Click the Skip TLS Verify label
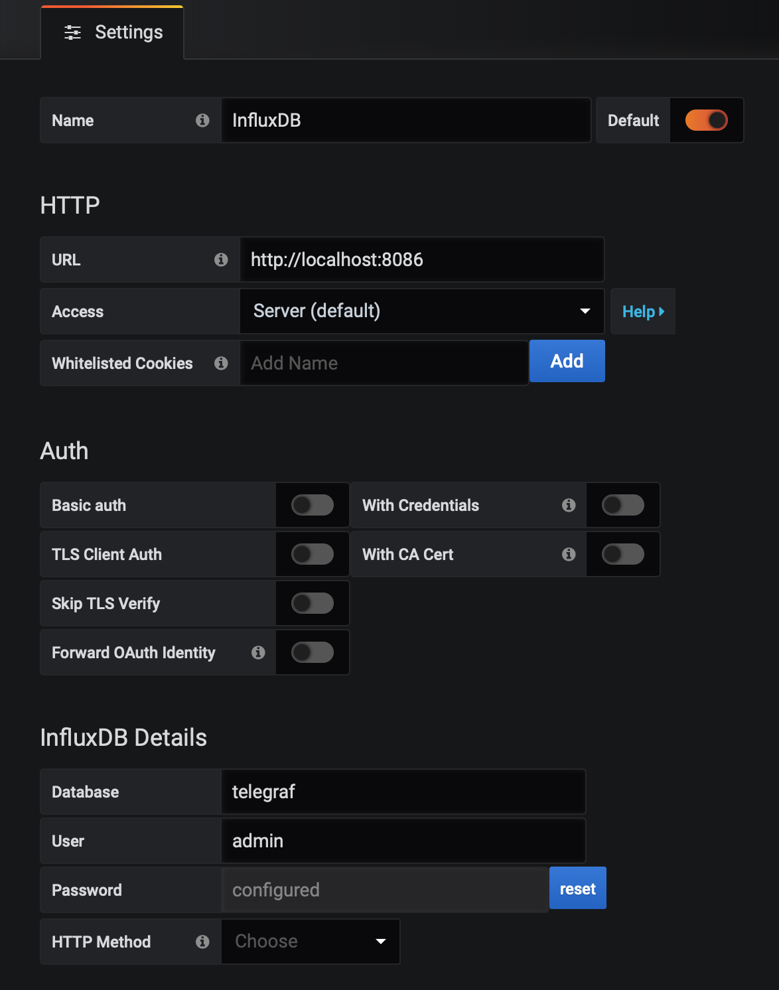779x990 pixels. coord(106,604)
